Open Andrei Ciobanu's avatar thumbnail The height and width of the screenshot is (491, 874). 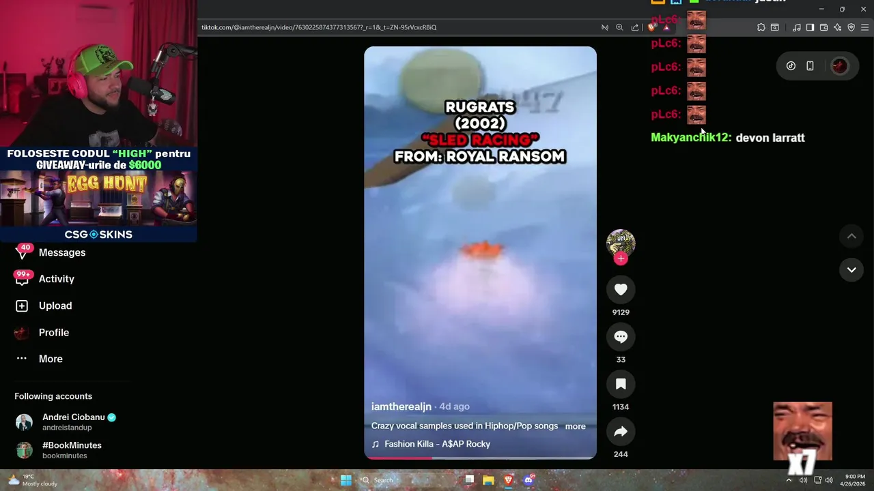24,422
